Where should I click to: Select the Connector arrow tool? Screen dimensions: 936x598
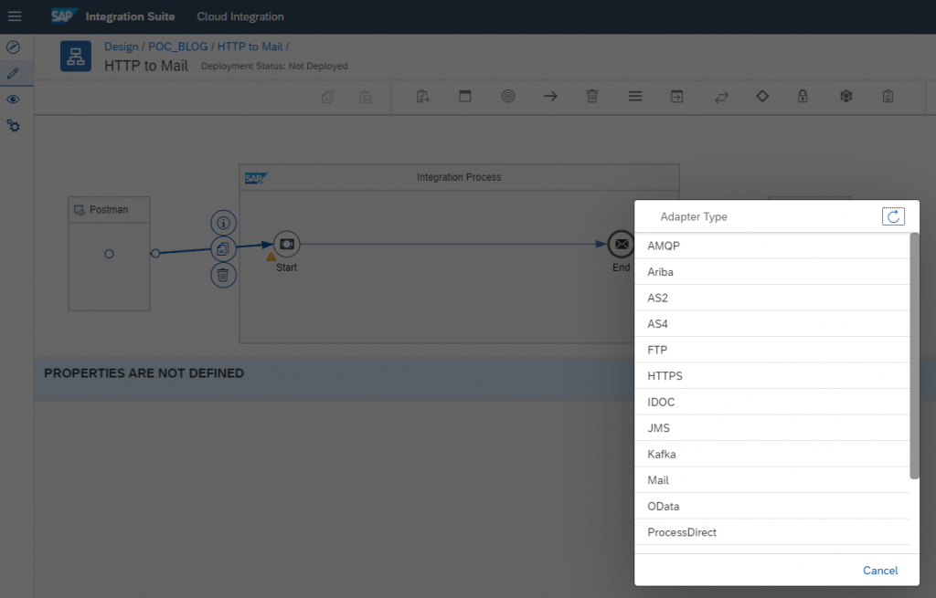click(550, 96)
